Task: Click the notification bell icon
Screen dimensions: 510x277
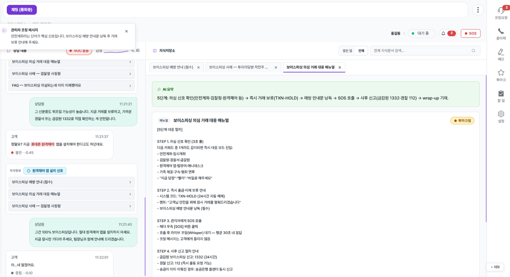Action: click(443, 33)
